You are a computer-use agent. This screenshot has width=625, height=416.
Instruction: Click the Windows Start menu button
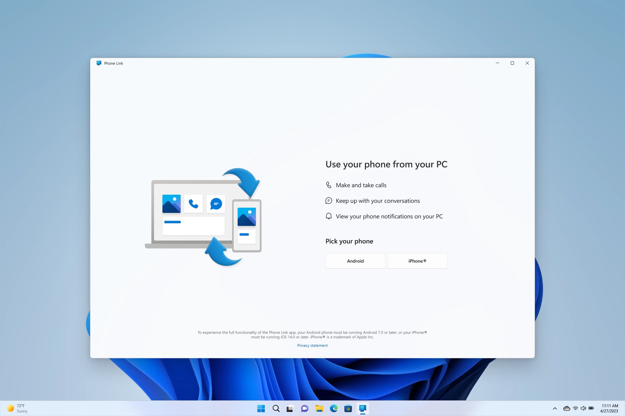coord(261,408)
